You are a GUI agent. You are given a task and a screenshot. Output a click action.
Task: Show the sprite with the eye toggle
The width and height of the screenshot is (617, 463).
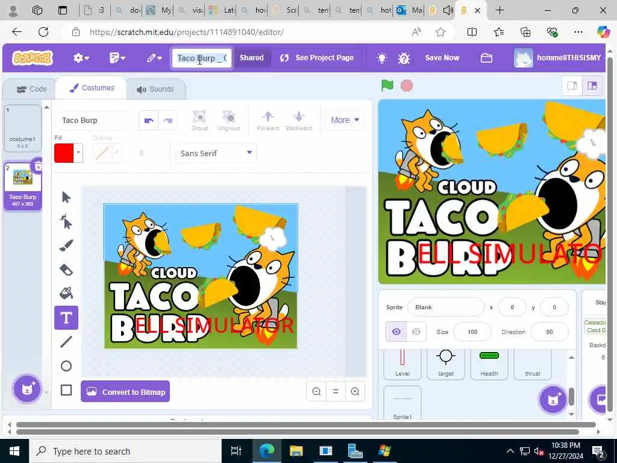click(396, 332)
